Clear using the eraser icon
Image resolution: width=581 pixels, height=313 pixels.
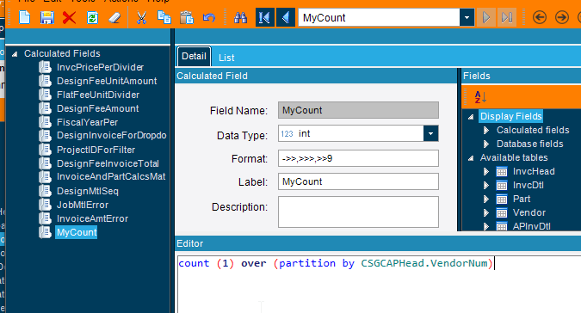[114, 17]
